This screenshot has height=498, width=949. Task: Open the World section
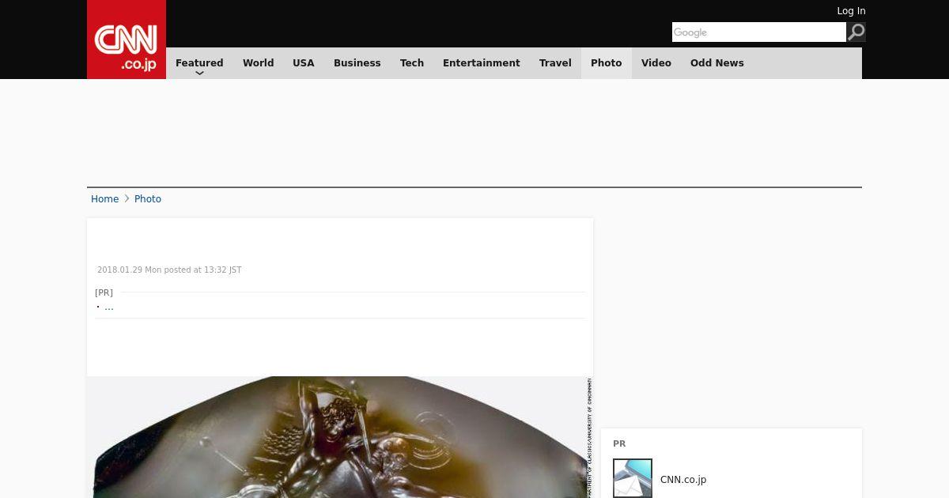coord(258,63)
